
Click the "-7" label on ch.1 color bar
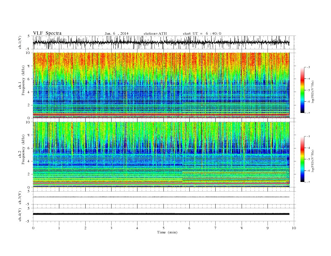(308, 113)
